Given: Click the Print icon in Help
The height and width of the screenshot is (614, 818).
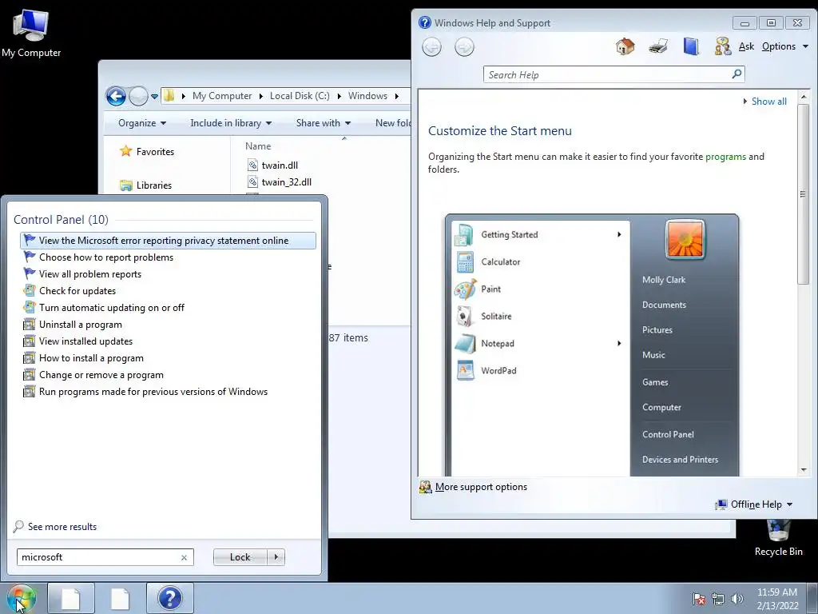Looking at the screenshot, I should 658,46.
